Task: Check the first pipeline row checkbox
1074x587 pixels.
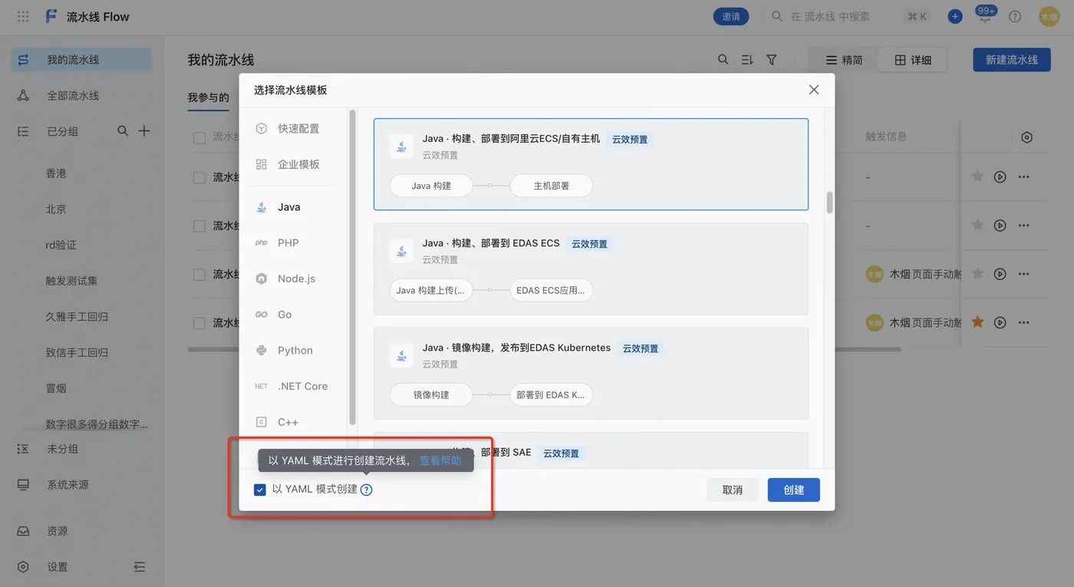Action: (199, 177)
